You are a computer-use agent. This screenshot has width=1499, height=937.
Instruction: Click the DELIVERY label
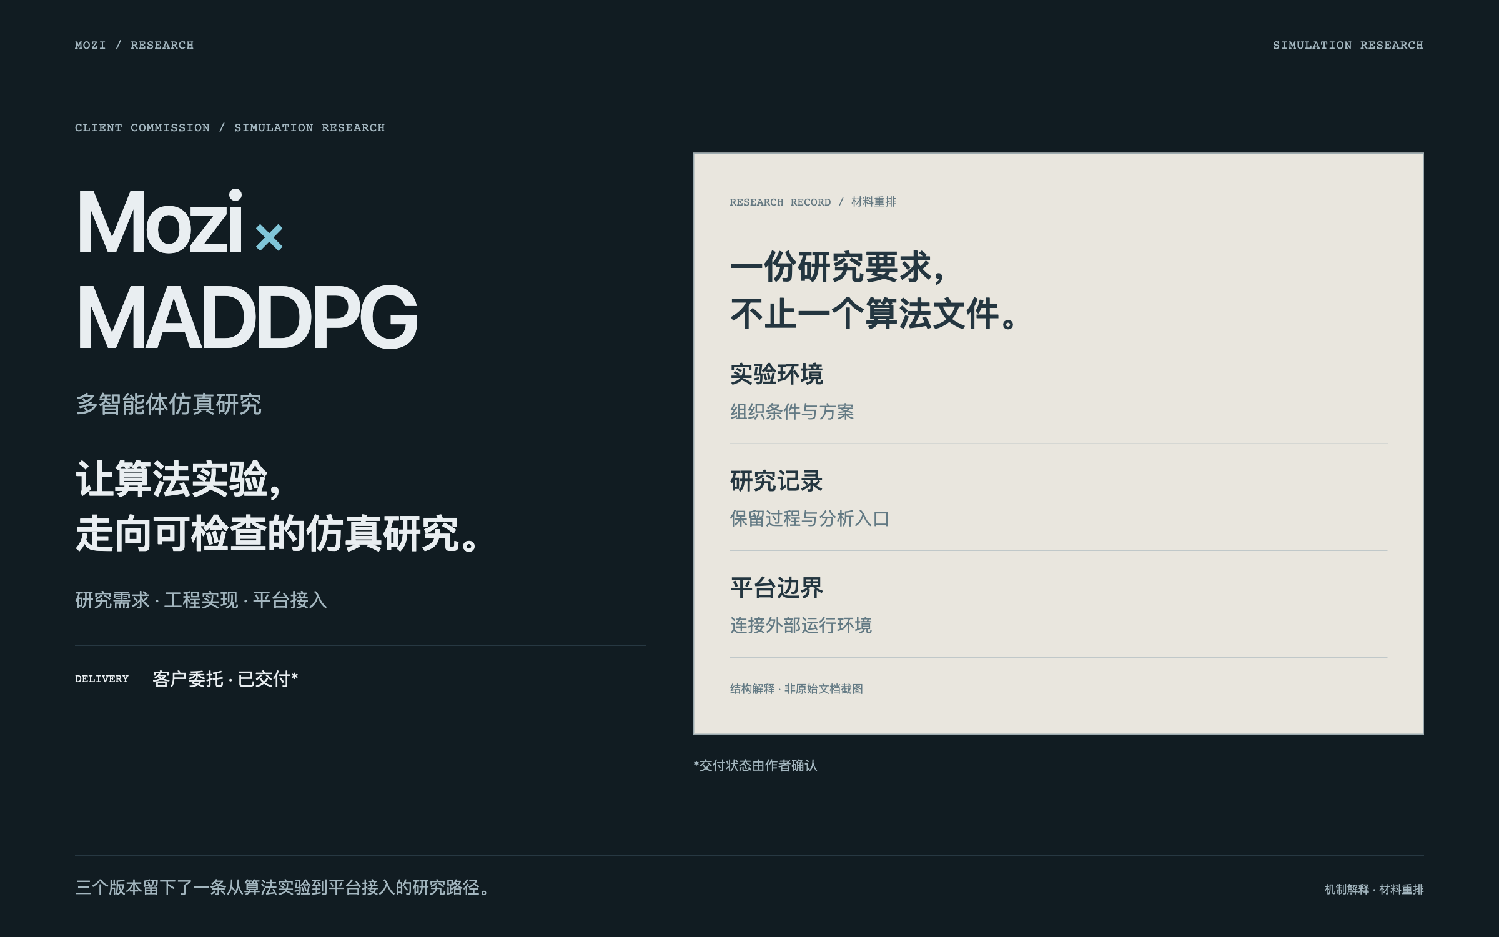(x=102, y=679)
